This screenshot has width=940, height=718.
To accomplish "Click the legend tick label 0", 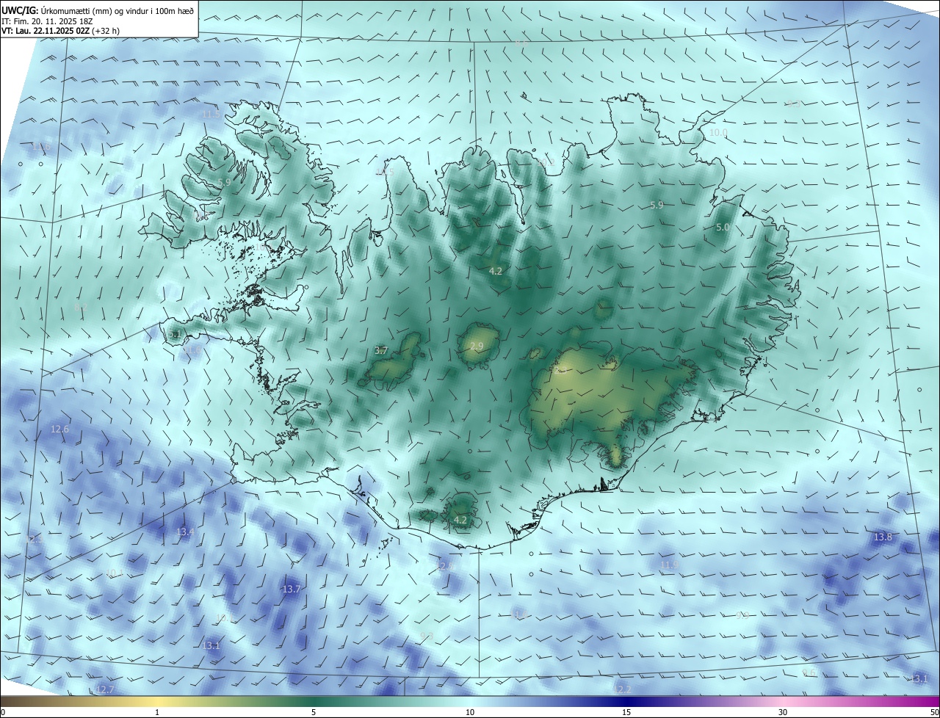I will point(3,712).
